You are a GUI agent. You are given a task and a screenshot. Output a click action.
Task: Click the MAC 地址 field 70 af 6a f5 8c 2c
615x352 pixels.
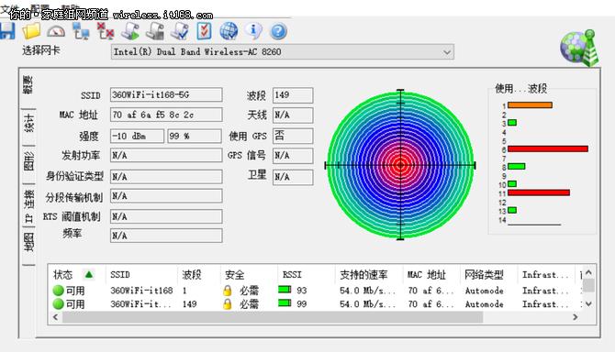[166, 115]
